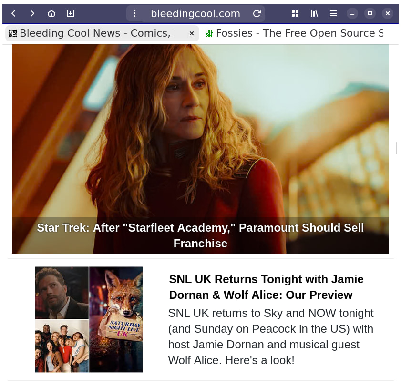Close the Bleeding Cool News tab

[x=192, y=33]
